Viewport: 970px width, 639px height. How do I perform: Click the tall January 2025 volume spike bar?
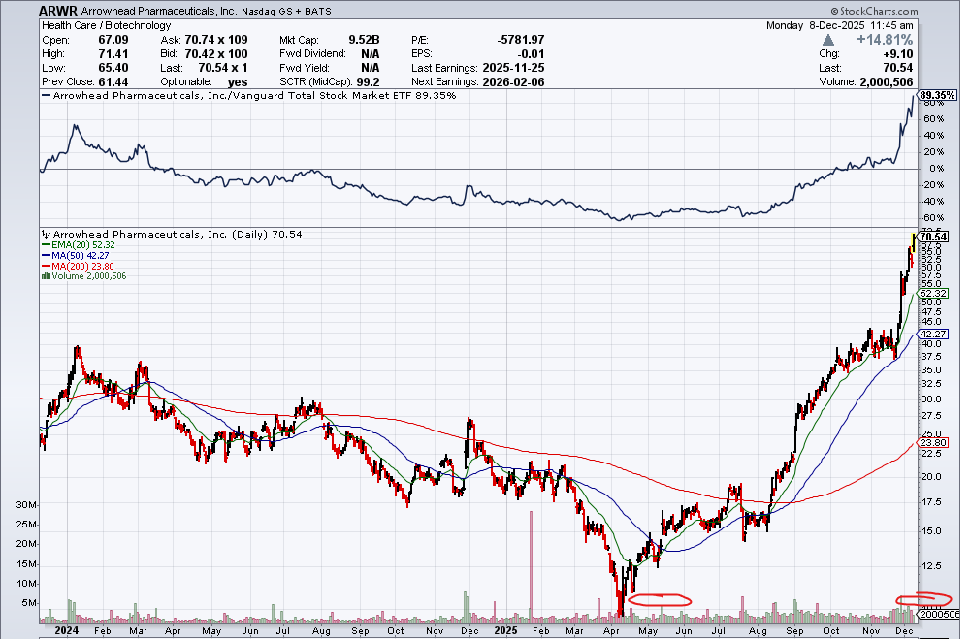click(531, 566)
